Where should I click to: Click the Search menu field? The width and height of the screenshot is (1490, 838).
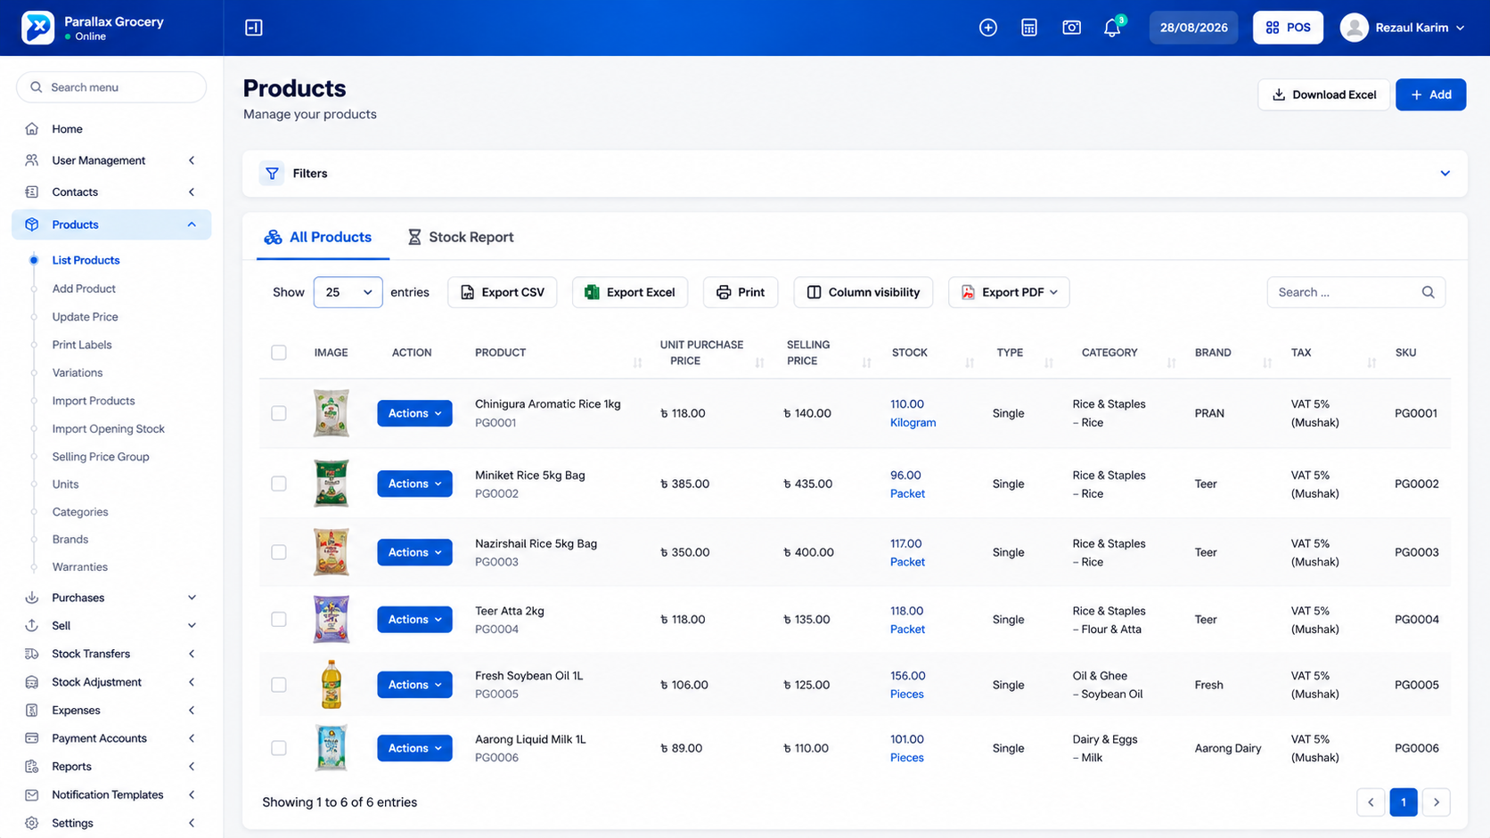(111, 87)
